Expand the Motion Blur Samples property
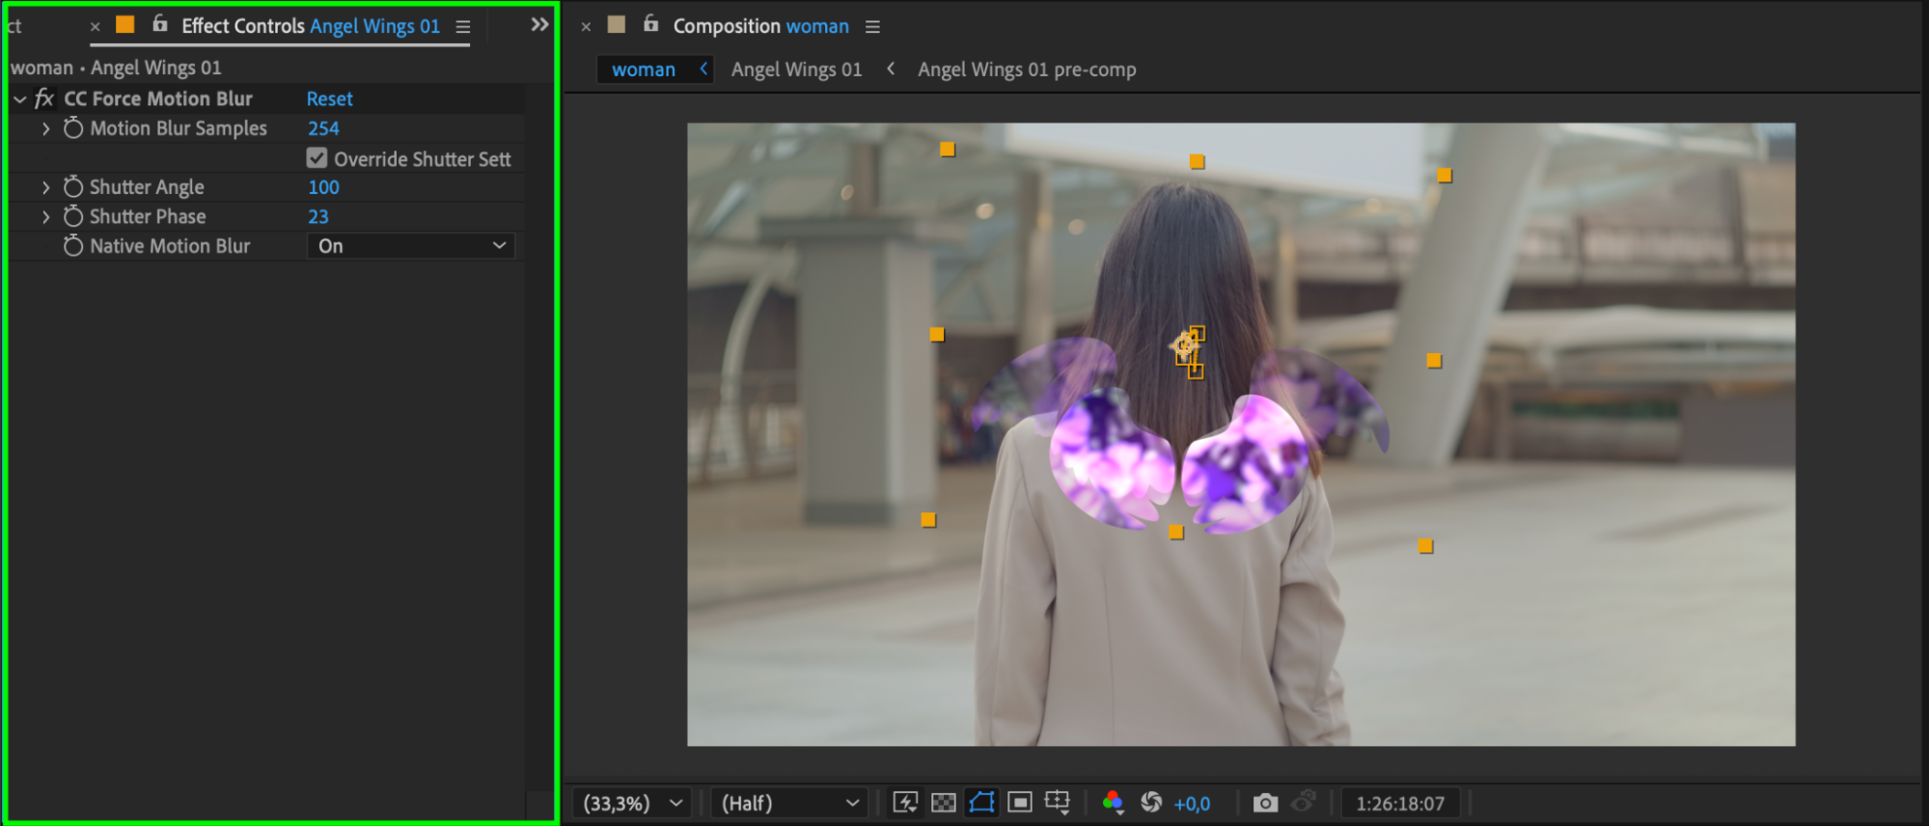This screenshot has height=827, width=1929. tap(45, 128)
